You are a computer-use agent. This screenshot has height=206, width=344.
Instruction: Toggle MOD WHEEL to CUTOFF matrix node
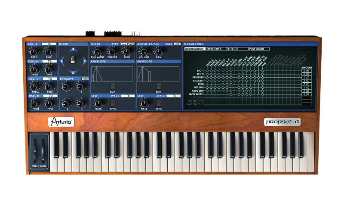231,94
